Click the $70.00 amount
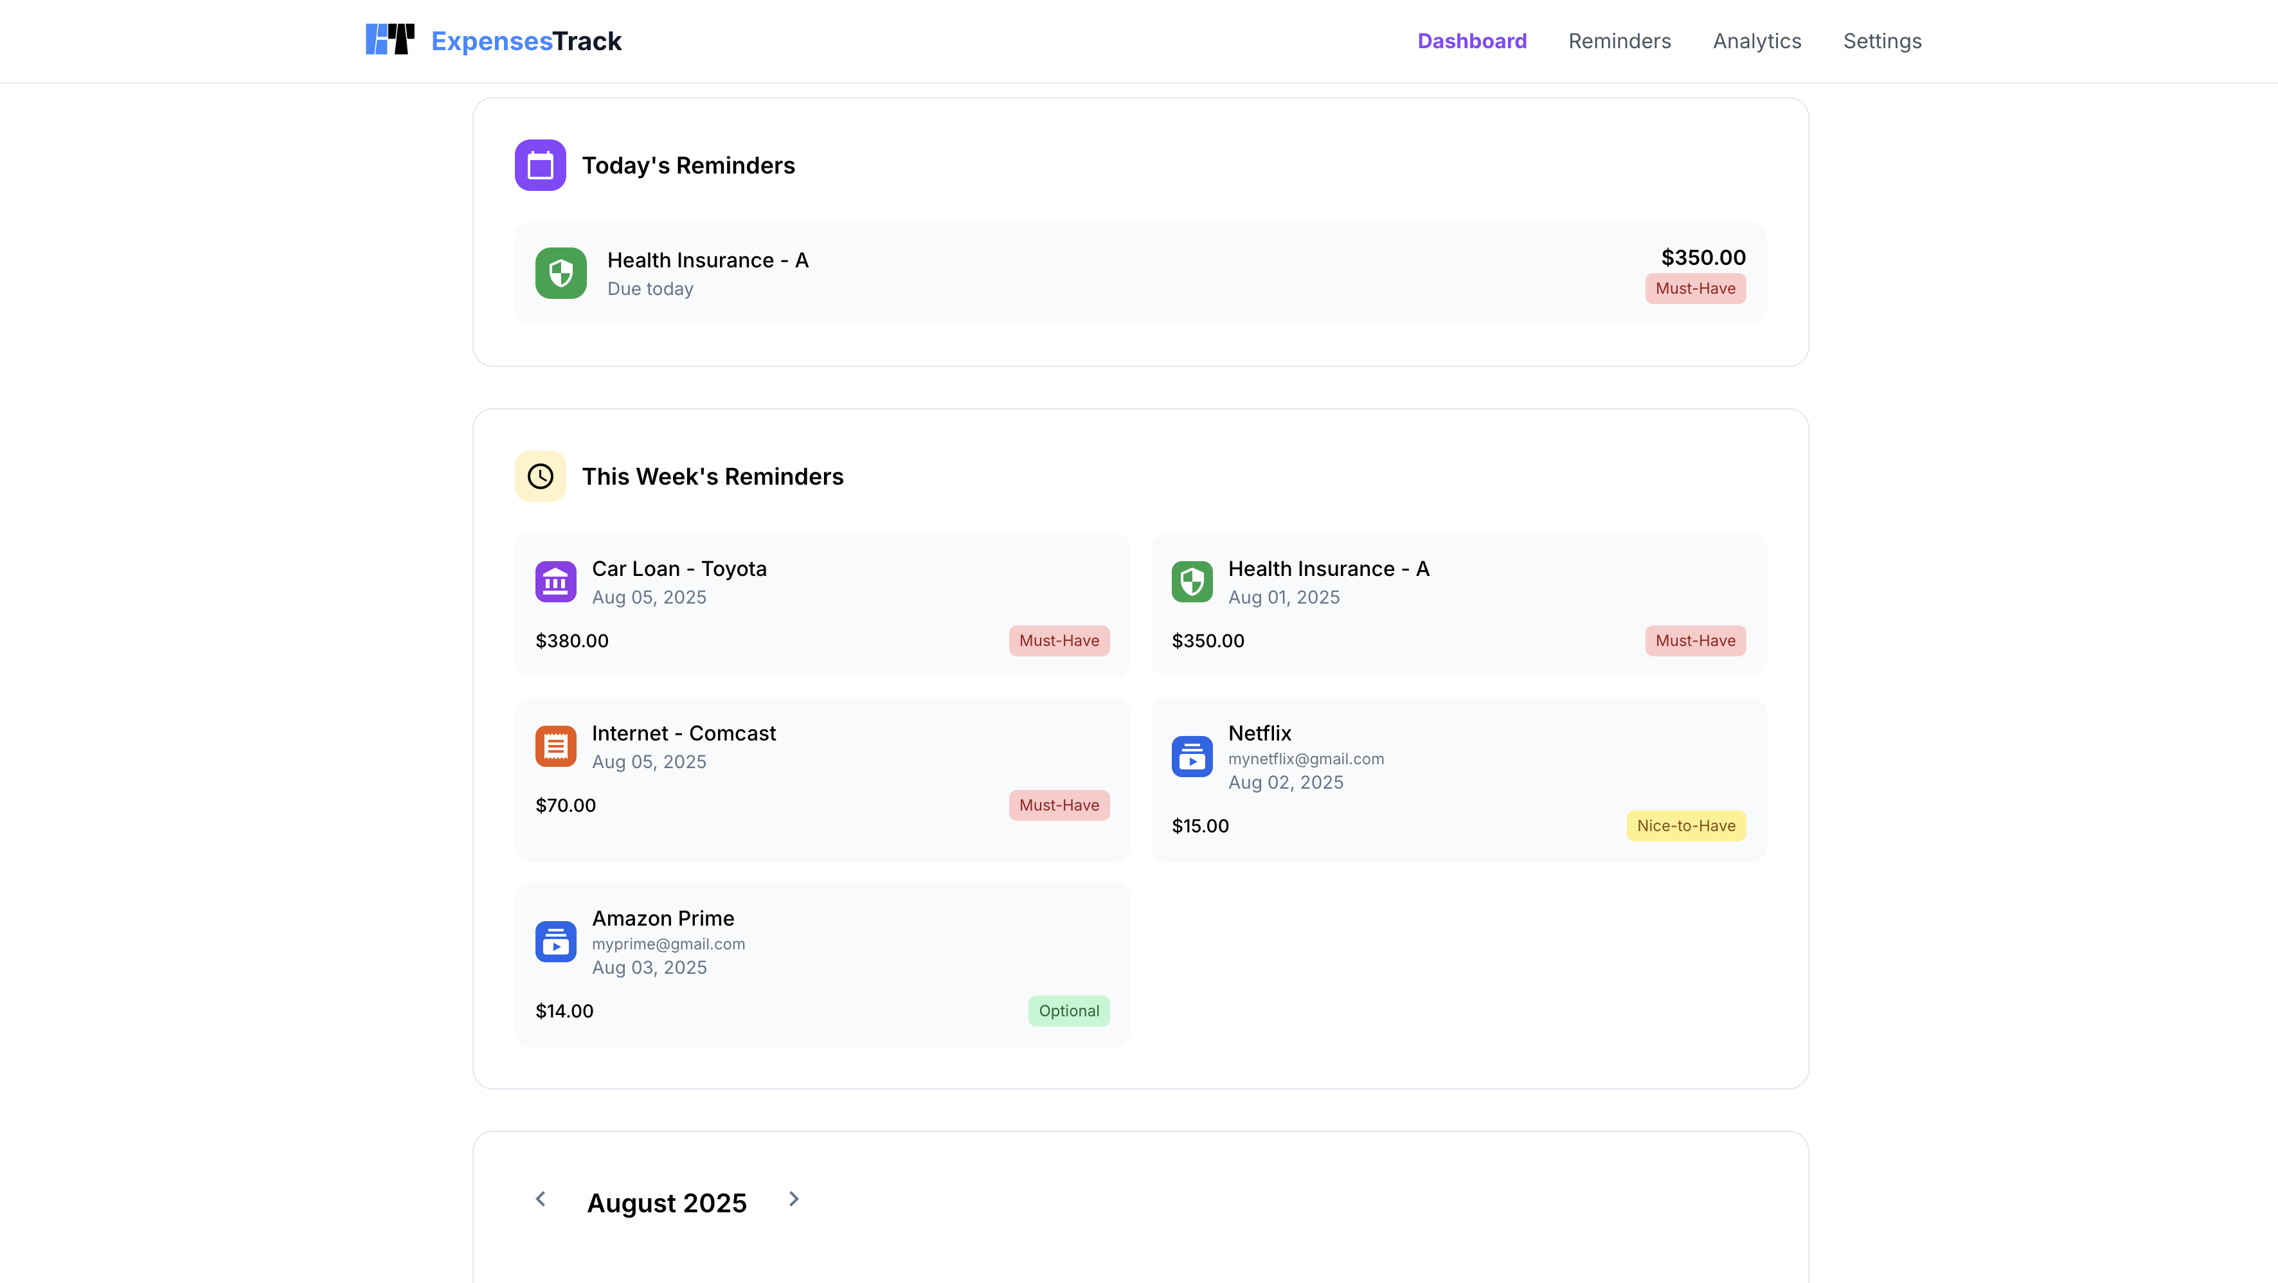The height and width of the screenshot is (1283, 2278). click(x=565, y=805)
